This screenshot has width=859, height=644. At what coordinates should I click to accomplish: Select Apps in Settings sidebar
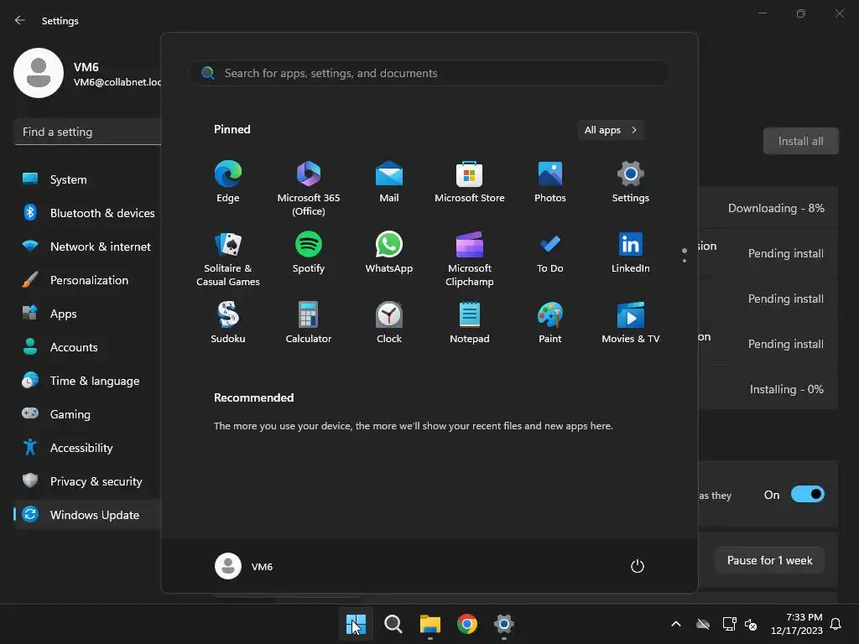click(87, 314)
